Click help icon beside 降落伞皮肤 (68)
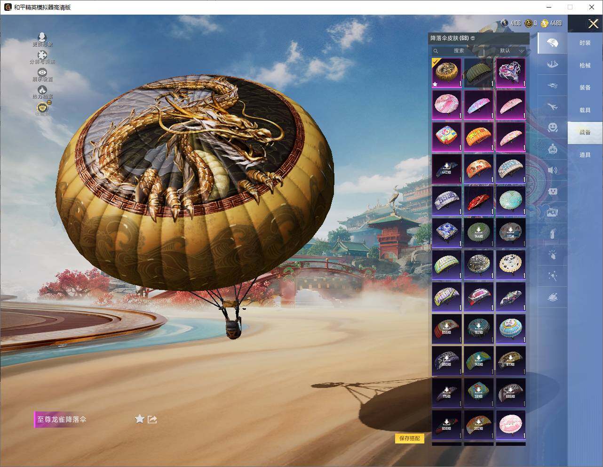This screenshot has height=467, width=603. pyautogui.click(x=473, y=38)
